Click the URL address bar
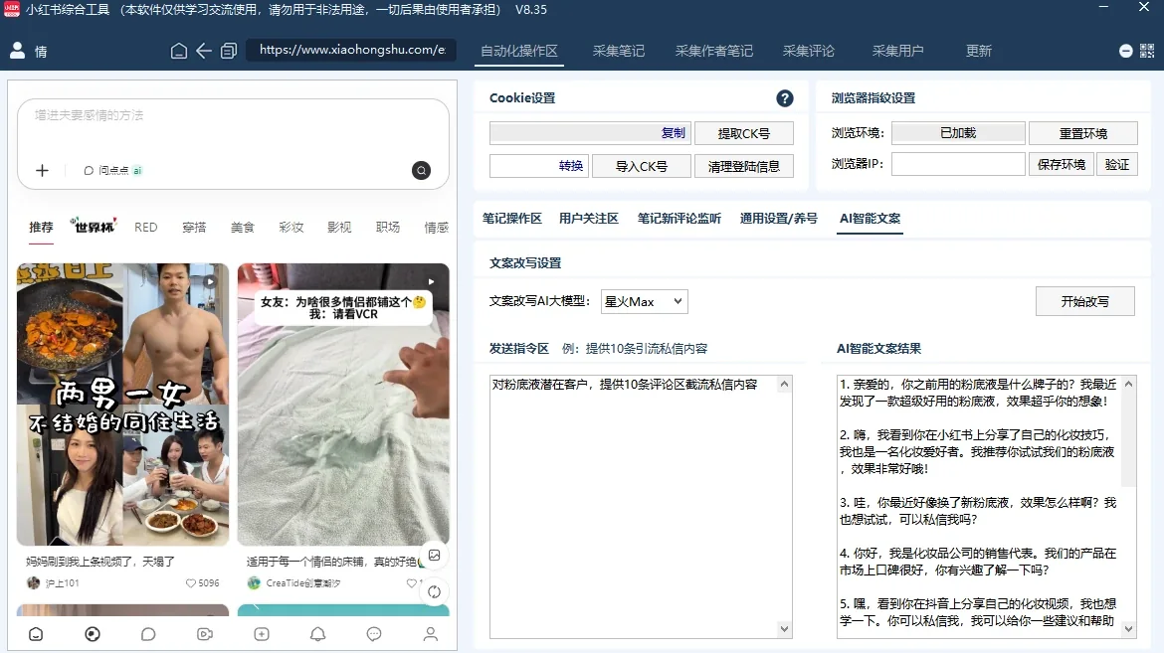This screenshot has width=1164, height=653. 351,50
